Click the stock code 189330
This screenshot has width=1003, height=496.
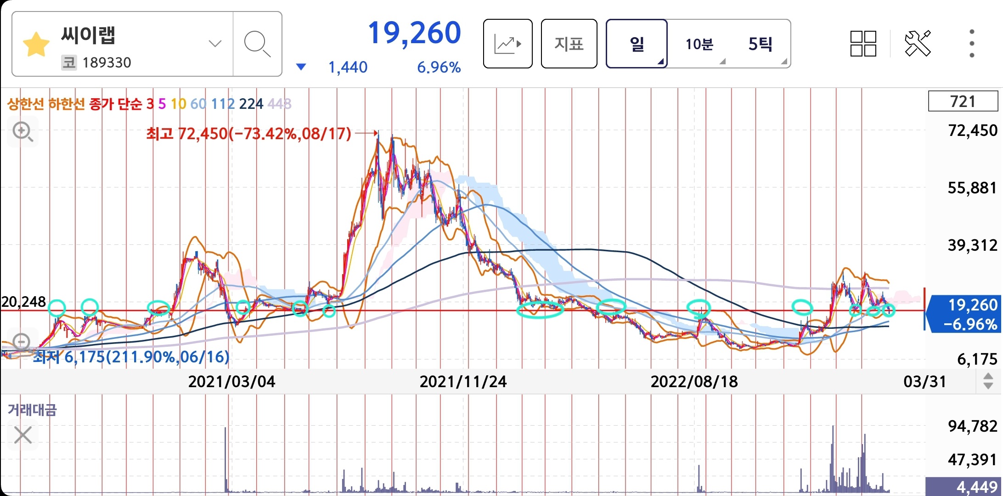click(x=107, y=62)
